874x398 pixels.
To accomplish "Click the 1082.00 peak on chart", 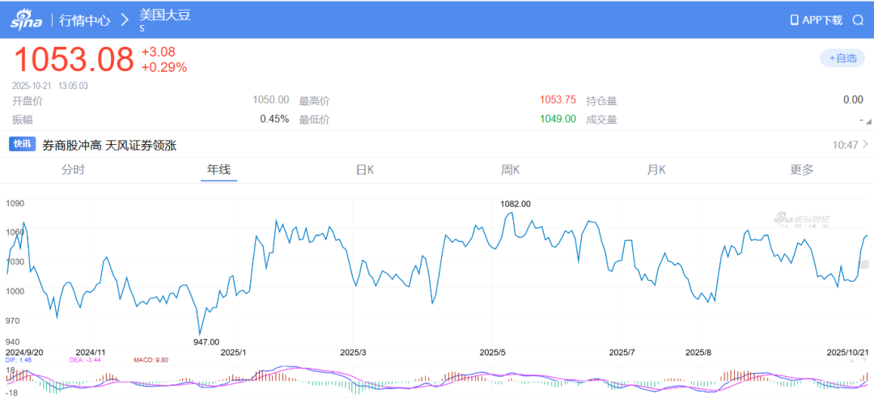I will pos(515,205).
